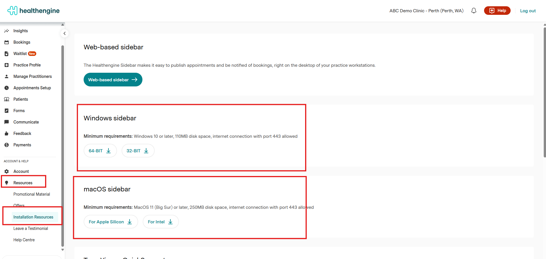This screenshot has height=259, width=546.
Task: Click the Payments dollar icon
Action: pyautogui.click(x=7, y=145)
